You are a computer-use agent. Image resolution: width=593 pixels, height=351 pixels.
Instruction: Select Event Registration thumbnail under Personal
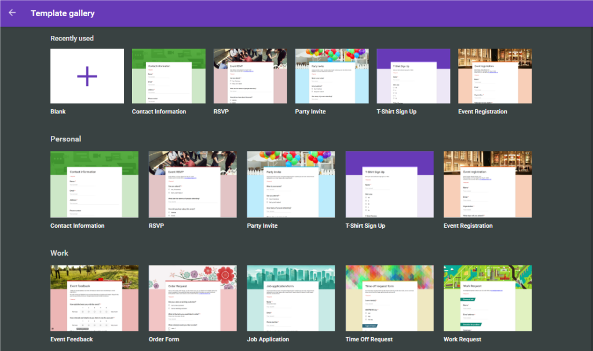point(488,184)
